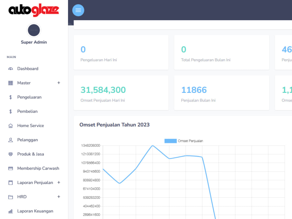The height and width of the screenshot is (219, 292).
Task: Toggle the sidebar with the hamburger button
Action: [78, 10]
